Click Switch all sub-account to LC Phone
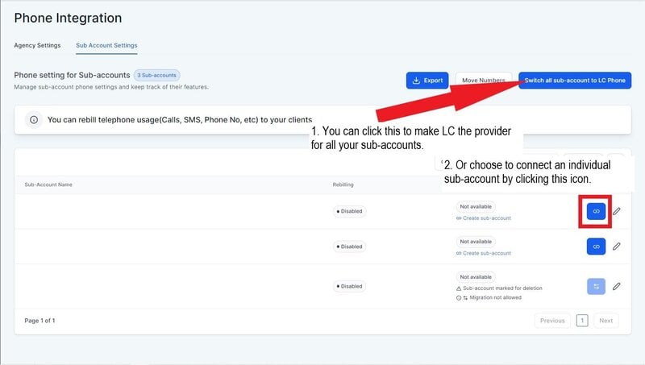Screen dimensions: 645x365 coord(575,80)
